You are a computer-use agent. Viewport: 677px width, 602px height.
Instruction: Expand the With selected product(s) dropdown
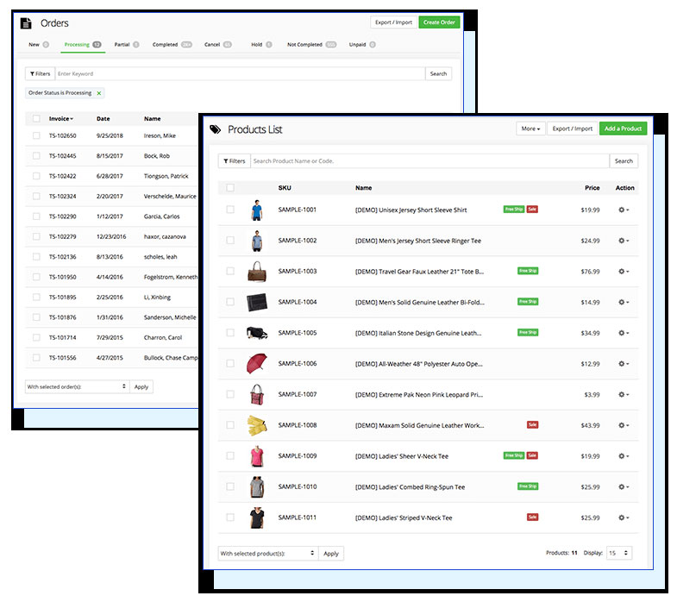[x=267, y=553]
